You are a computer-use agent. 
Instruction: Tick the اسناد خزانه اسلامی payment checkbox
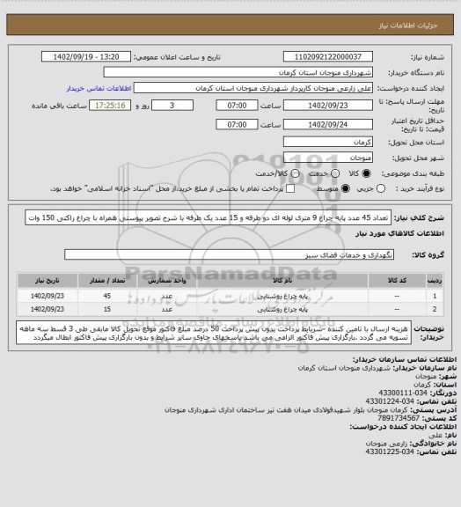coord(290,188)
